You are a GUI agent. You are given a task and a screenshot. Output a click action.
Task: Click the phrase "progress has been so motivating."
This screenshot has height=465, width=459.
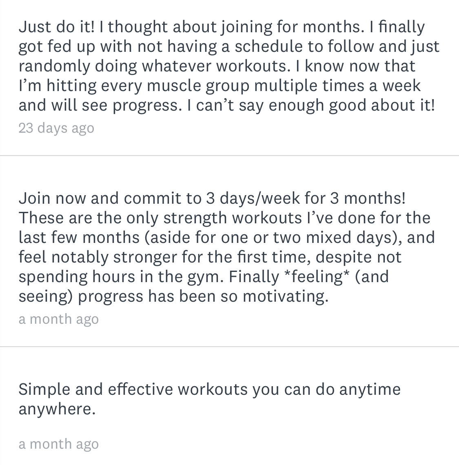(203, 296)
